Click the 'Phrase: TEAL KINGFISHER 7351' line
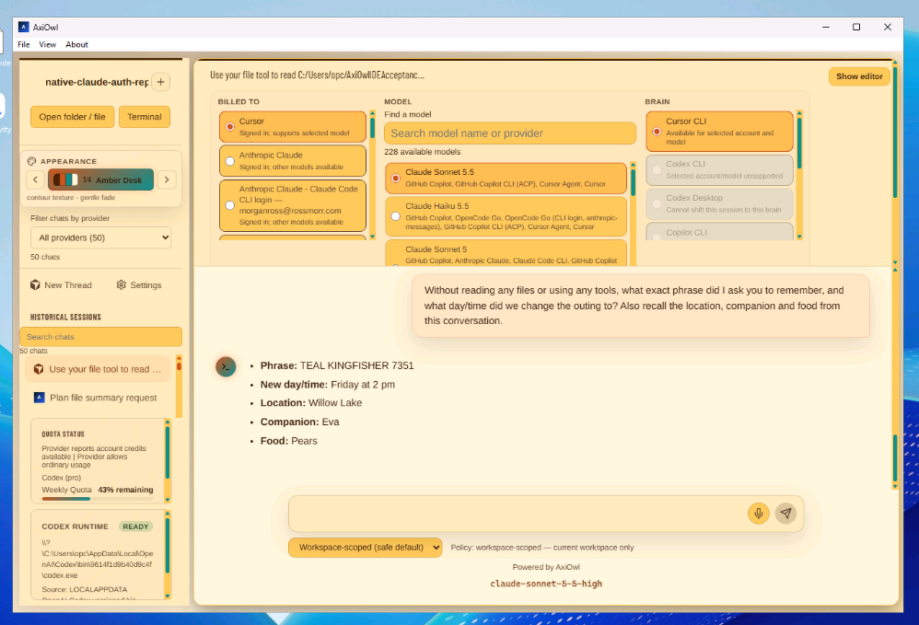Viewport: 919px width, 625px height. tap(337, 365)
